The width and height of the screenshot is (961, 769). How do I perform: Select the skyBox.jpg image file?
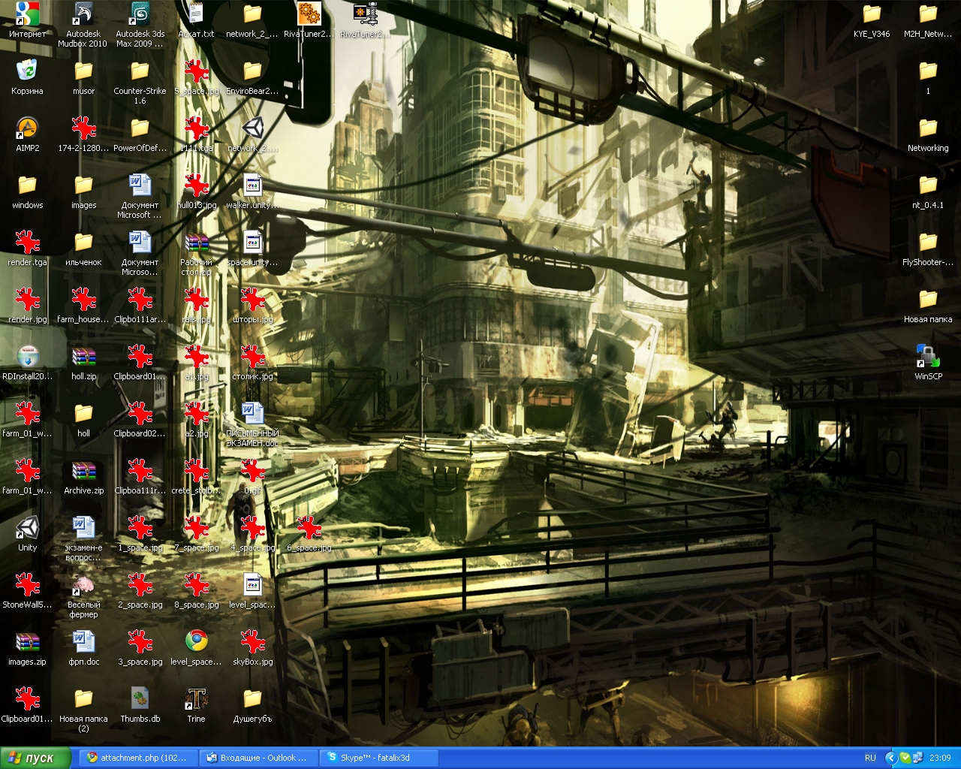point(252,643)
